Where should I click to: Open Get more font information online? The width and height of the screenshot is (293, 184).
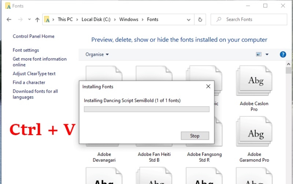pyautogui.click(x=40, y=62)
